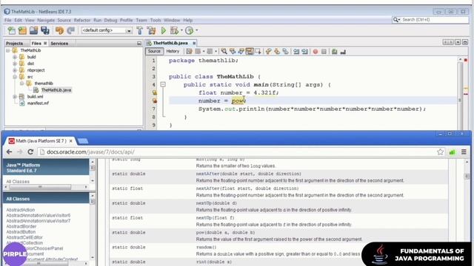Click the pow(double a, double b) method link
Viewport: 474px width, 266px height.
click(x=225, y=233)
